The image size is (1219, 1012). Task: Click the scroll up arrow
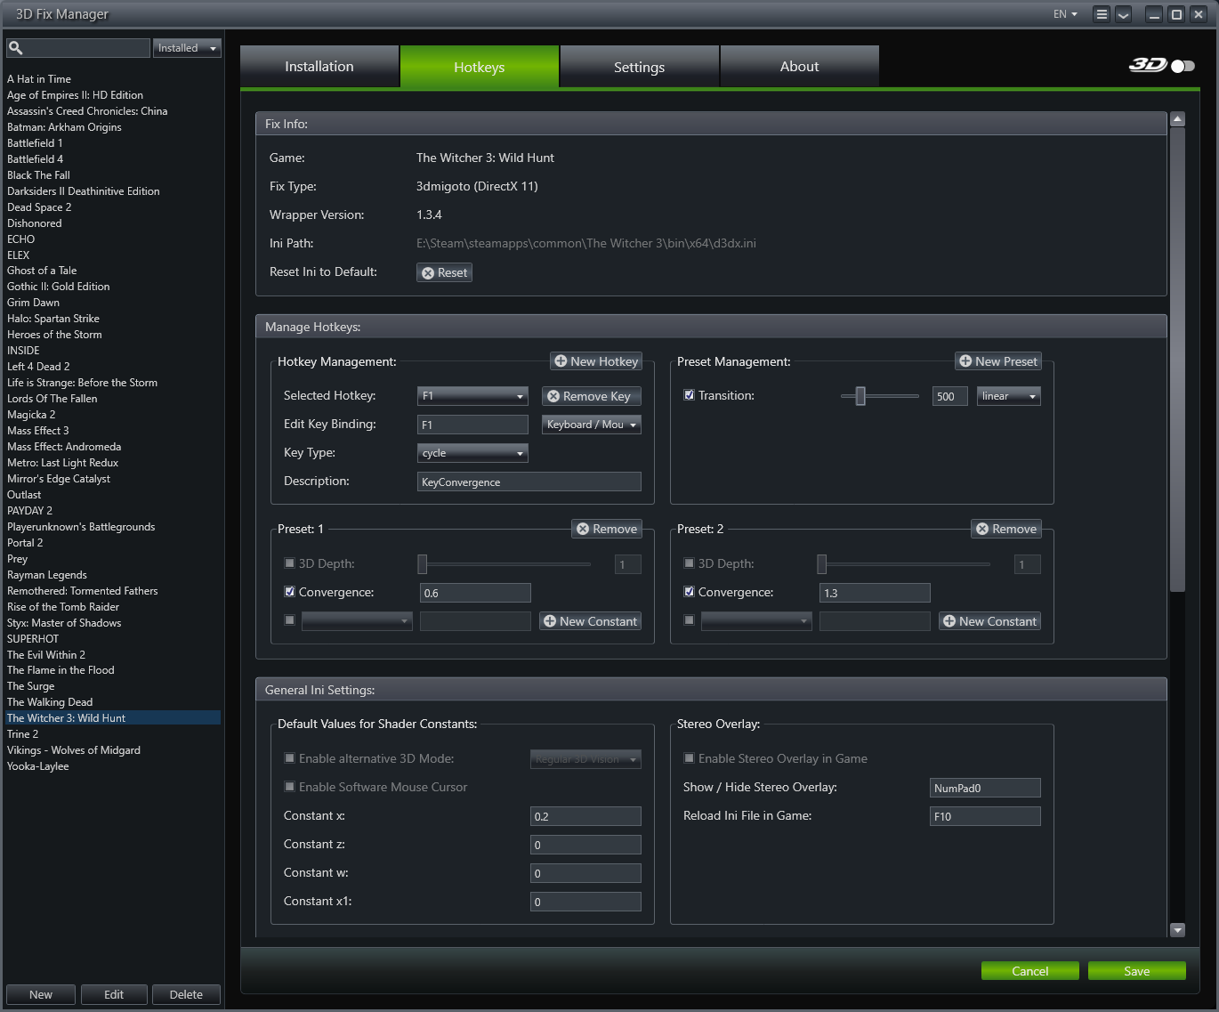1177,118
